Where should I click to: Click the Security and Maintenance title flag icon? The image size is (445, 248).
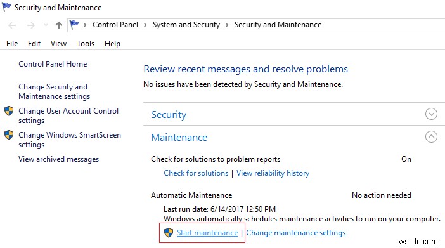coord(6,7)
